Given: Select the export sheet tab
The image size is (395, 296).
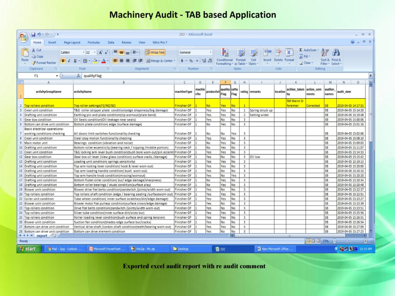Looking at the screenshot, I should pos(42,235).
